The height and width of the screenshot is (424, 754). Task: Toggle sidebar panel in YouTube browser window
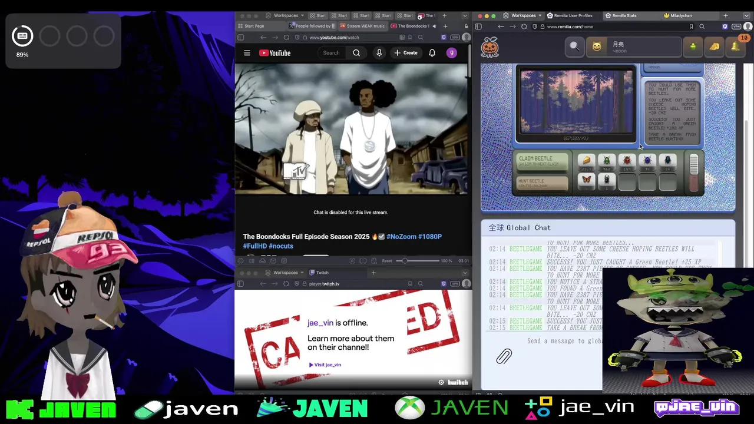point(240,37)
